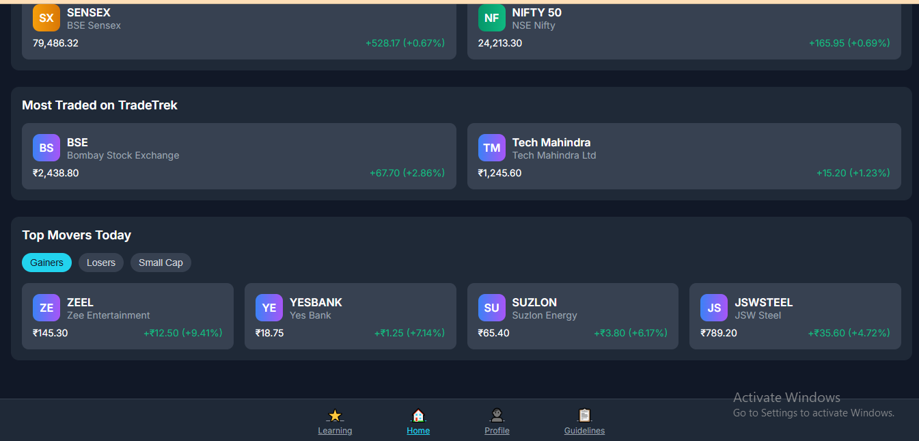Click the BS badge icon for BSE
Viewport: 919px width, 441px height.
[x=46, y=148]
